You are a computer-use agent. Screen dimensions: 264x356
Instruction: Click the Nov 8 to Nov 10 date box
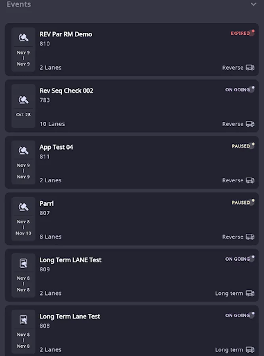23,227
